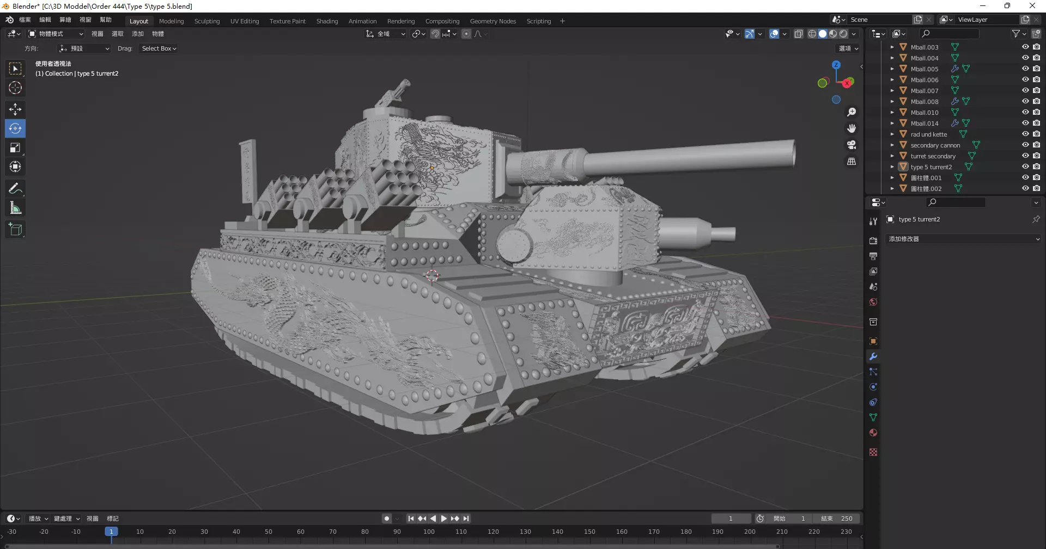This screenshot has width=1046, height=549.
Task: Toggle auto keying record button
Action: tap(387, 519)
